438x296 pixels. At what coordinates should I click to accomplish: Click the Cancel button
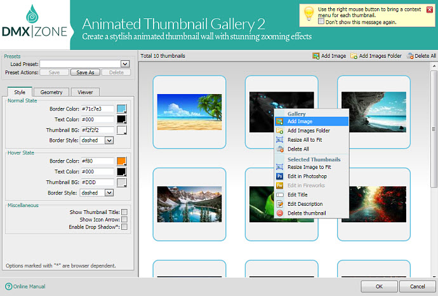pyautogui.click(x=417, y=286)
